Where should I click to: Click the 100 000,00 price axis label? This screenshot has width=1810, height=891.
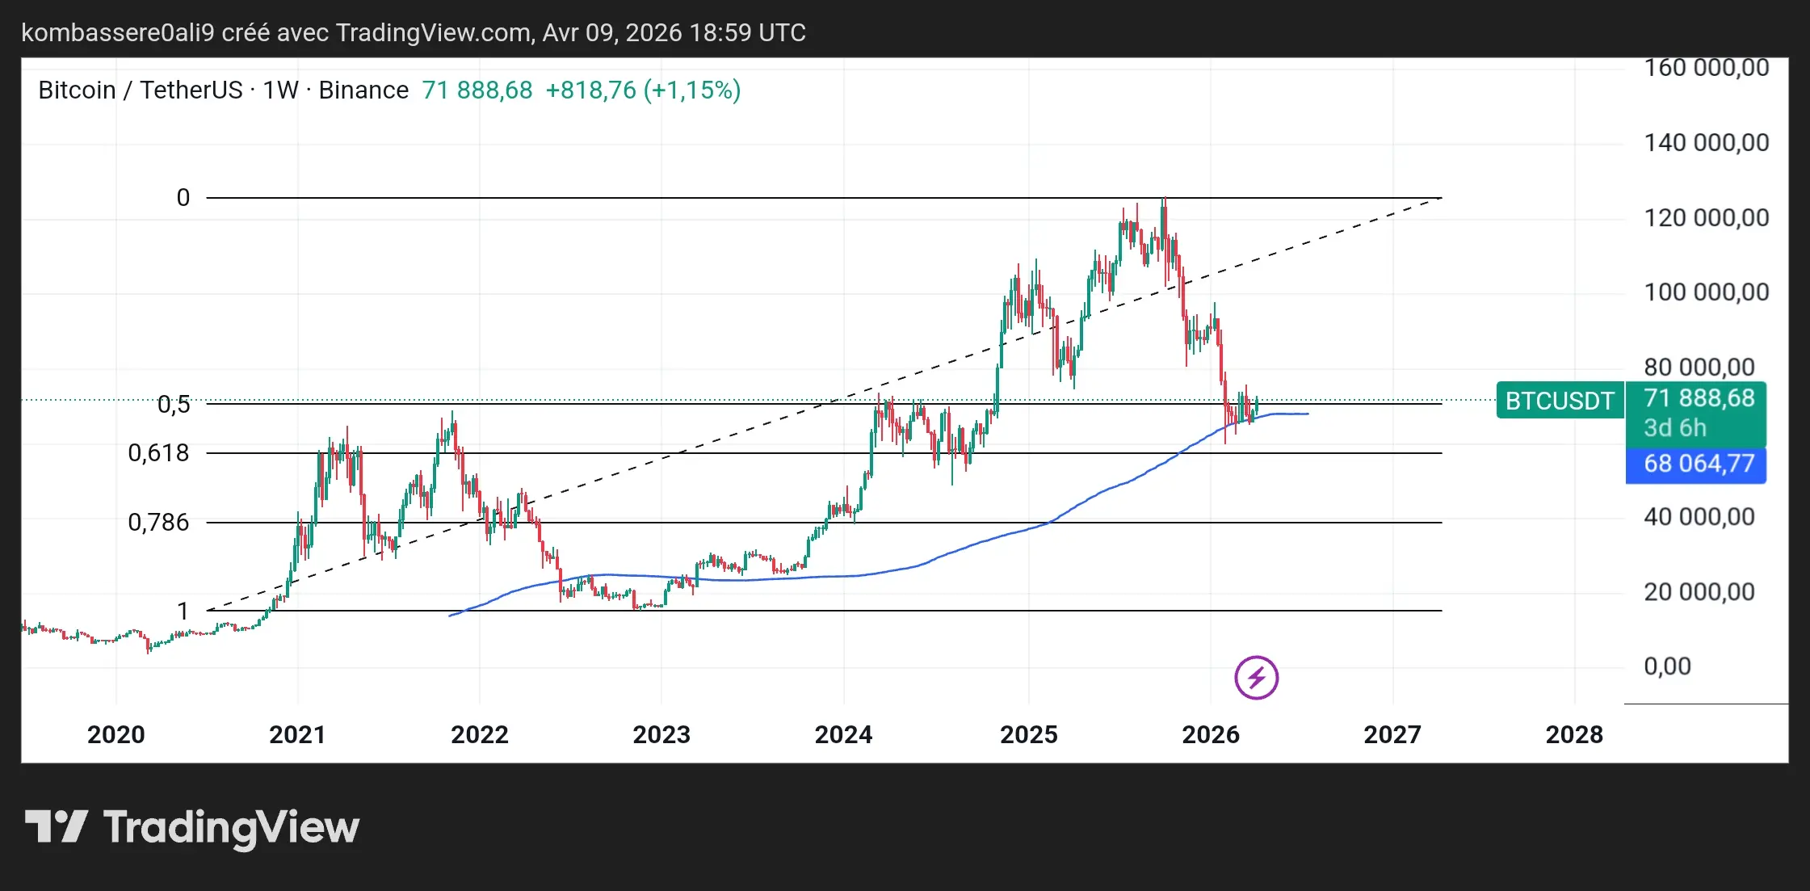[x=1706, y=292]
